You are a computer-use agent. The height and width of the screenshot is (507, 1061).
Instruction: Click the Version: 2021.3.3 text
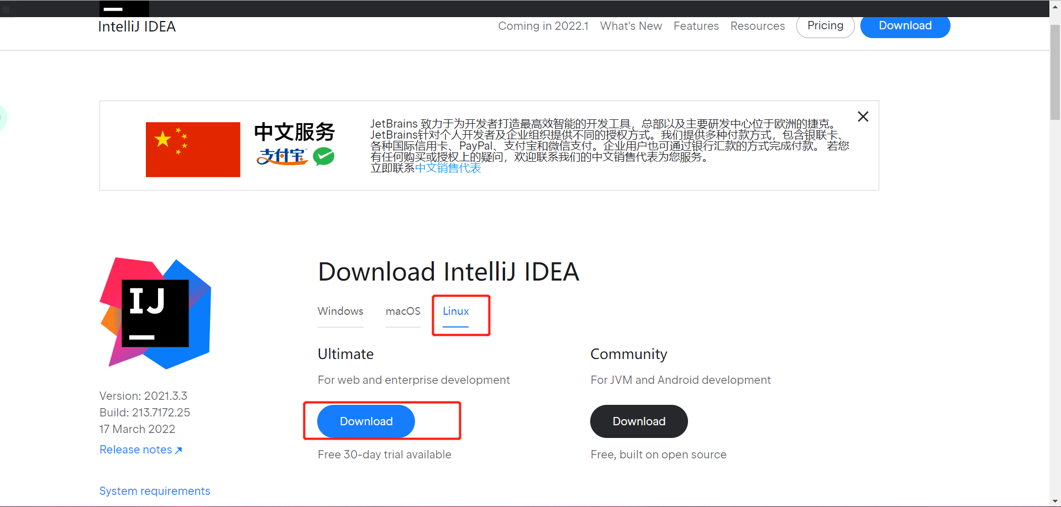(x=143, y=396)
